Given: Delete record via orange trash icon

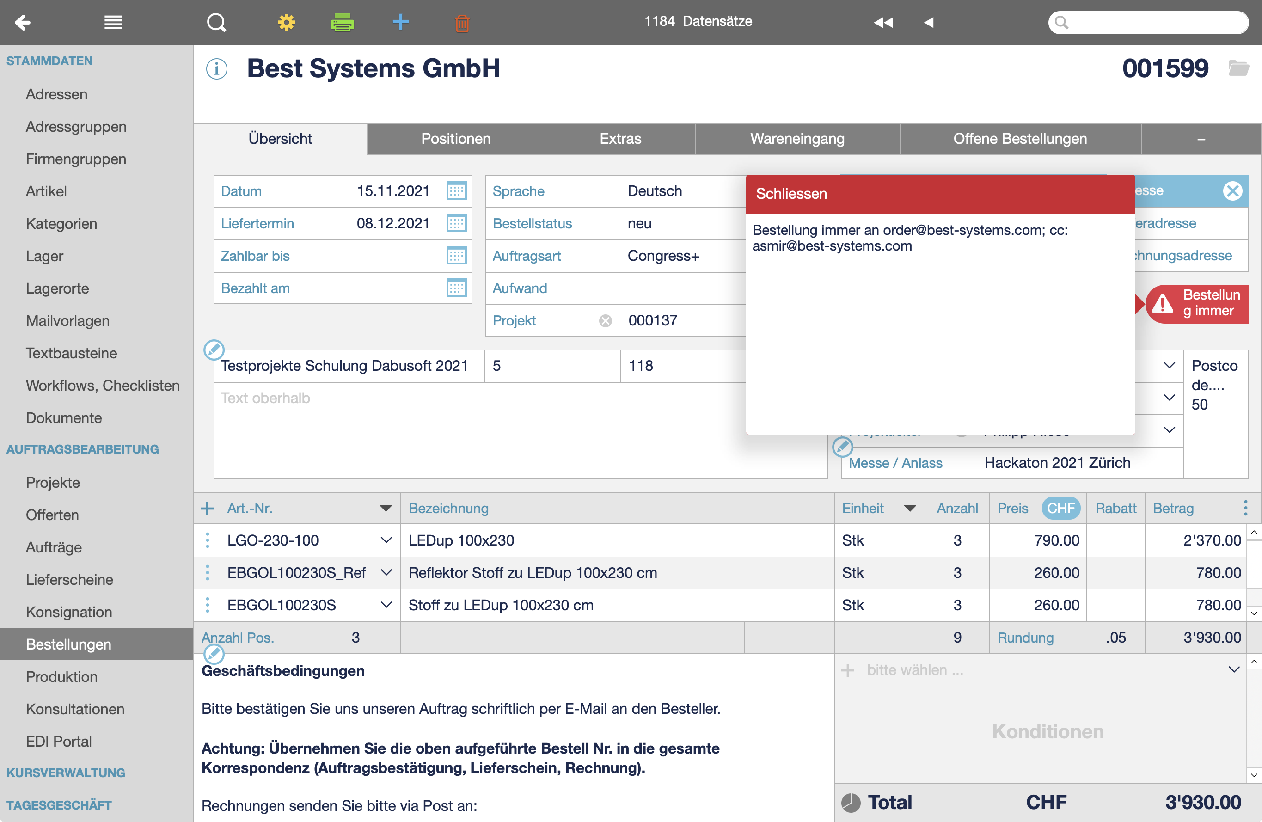Looking at the screenshot, I should (462, 23).
